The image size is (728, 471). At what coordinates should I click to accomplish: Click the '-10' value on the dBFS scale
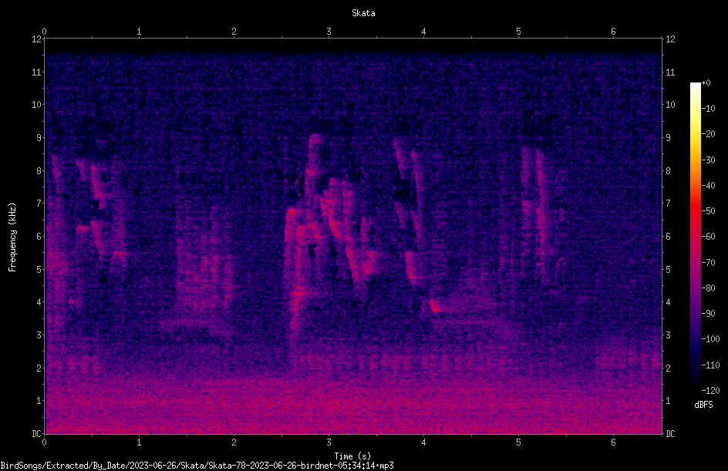(709, 109)
